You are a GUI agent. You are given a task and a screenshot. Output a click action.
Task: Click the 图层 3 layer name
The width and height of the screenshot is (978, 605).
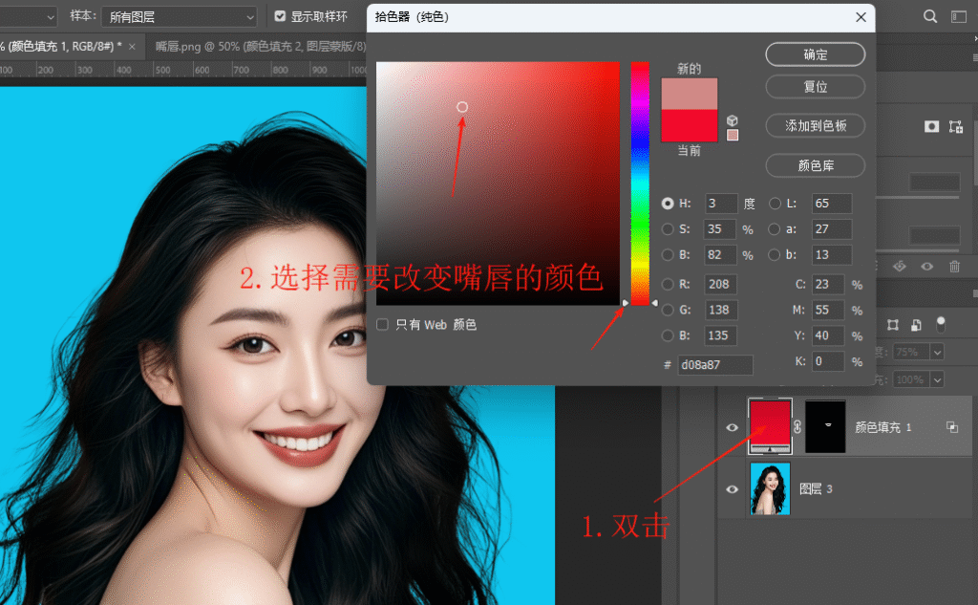[816, 488]
